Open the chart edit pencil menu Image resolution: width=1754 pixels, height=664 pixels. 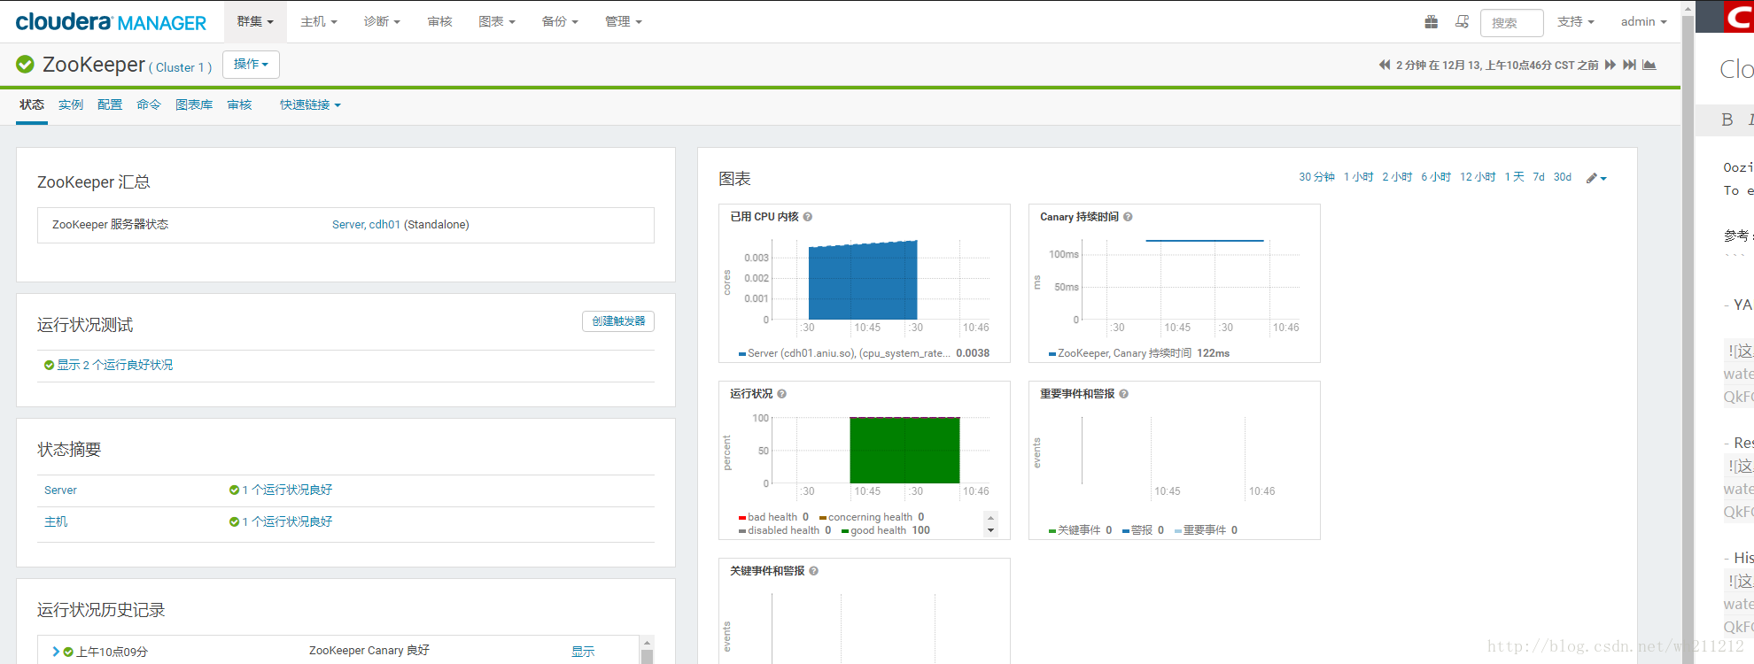[1596, 178]
